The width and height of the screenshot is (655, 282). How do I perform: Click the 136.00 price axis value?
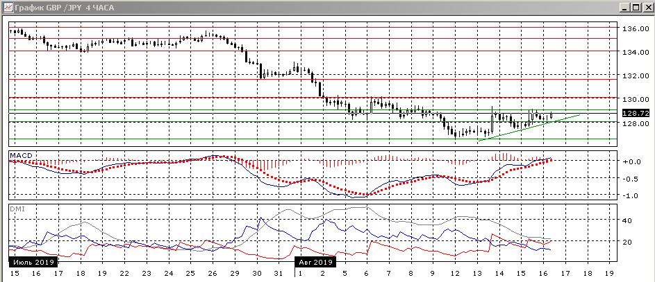coord(635,29)
